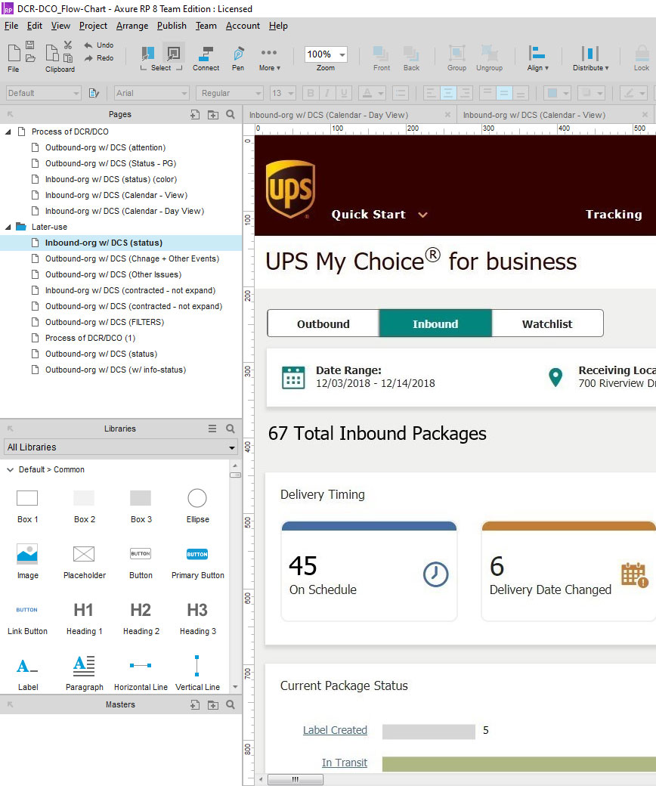Open the Pages panel search icon
This screenshot has width=656, height=786.
pos(230,114)
